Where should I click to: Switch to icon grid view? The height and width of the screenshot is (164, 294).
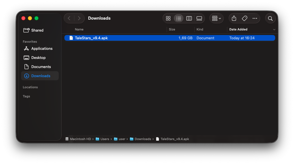168,19
